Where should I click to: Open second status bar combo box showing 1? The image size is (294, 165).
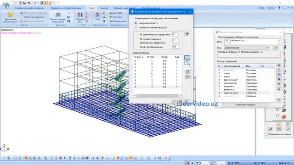tap(221, 163)
